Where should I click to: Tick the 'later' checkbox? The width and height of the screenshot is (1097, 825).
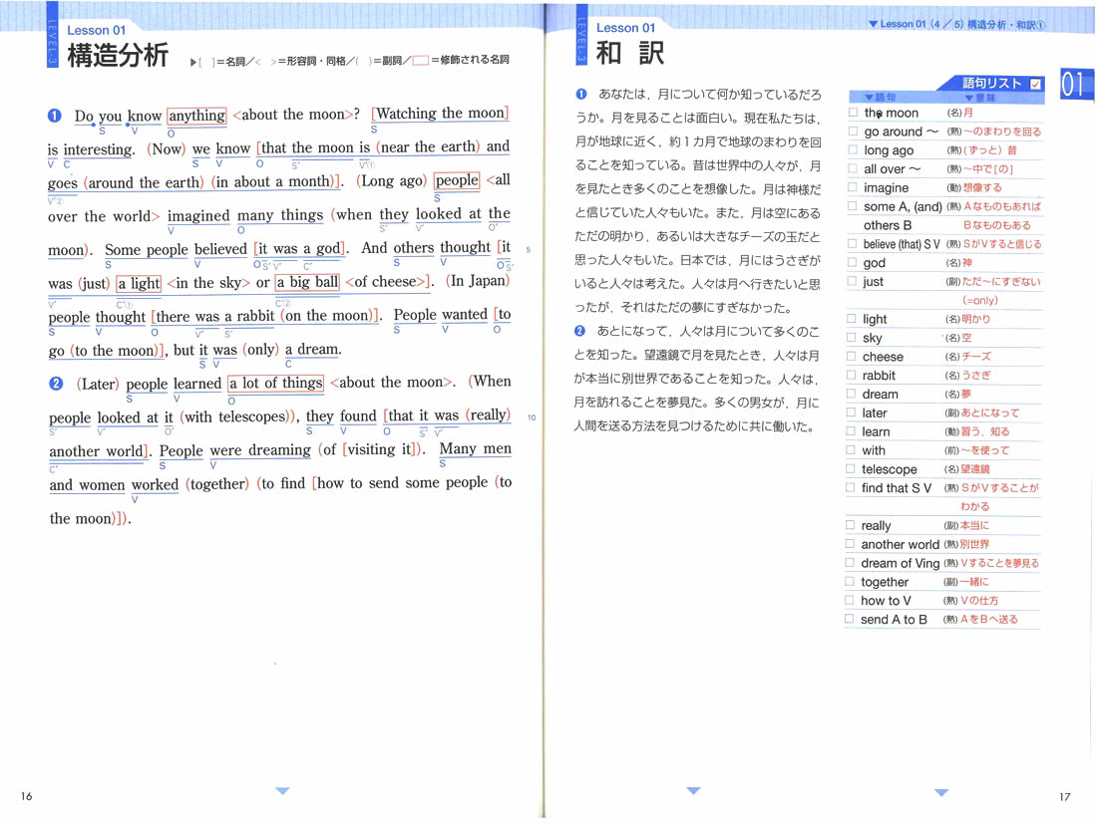851,412
